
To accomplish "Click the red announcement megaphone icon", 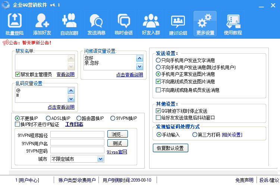I will pyautogui.click(x=5, y=42).
